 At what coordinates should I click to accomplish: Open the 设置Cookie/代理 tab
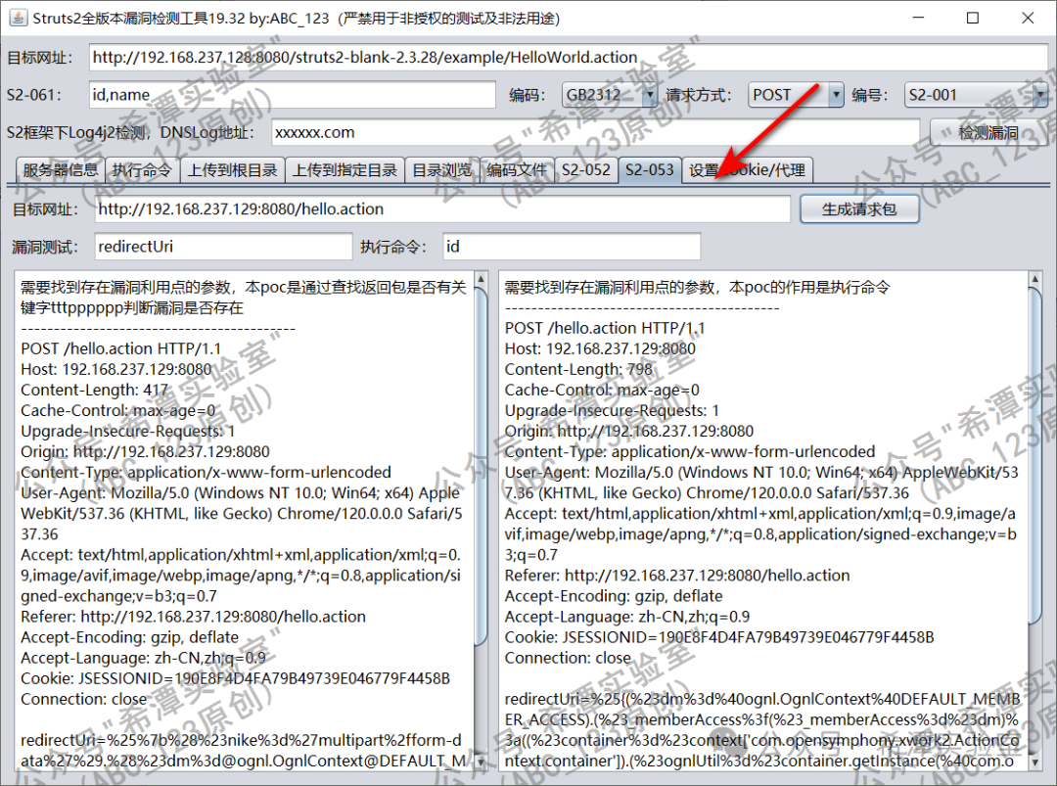747,170
